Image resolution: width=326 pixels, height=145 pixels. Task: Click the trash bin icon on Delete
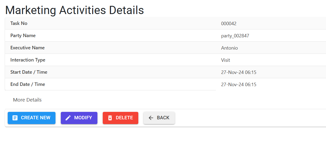[x=110, y=118]
